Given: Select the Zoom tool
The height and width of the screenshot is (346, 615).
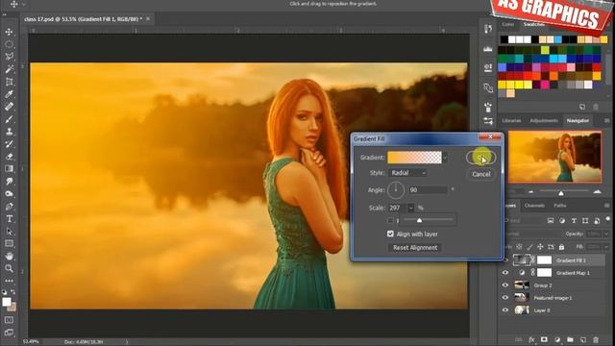Looking at the screenshot, I should 9,269.
